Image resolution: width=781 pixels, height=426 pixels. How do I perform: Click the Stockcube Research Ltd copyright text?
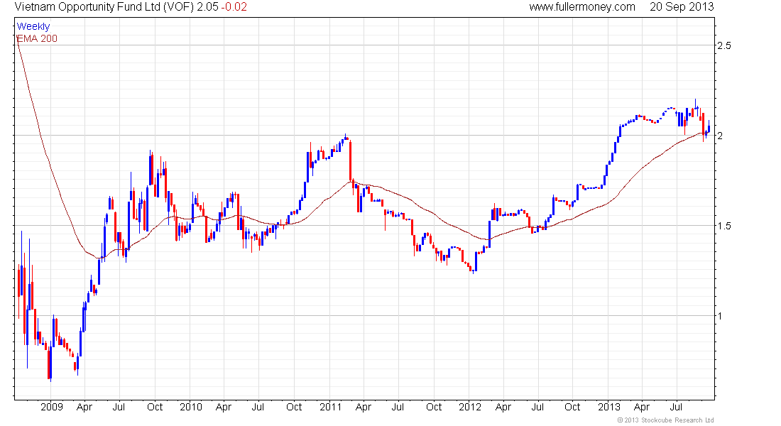665,420
